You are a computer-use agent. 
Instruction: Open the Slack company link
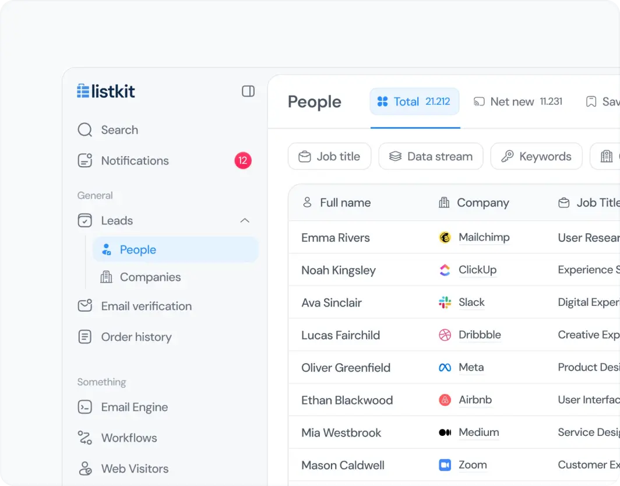click(471, 302)
